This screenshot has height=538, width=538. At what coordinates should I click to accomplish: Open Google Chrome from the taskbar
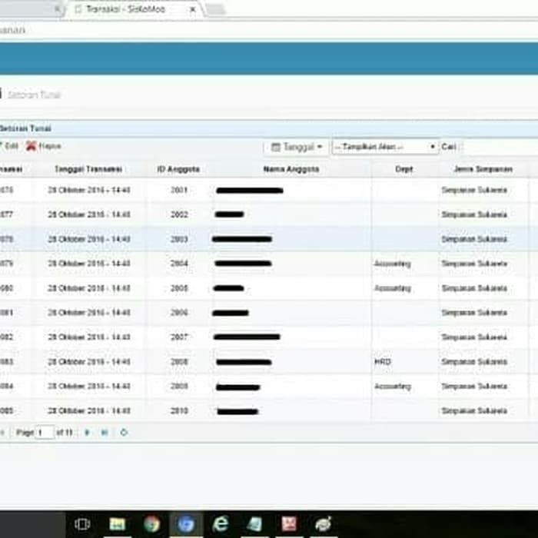coord(151,524)
